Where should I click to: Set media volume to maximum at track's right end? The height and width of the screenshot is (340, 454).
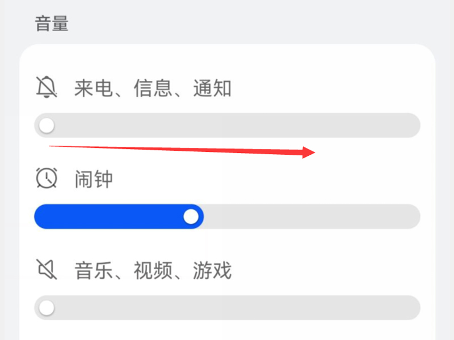pos(413,308)
